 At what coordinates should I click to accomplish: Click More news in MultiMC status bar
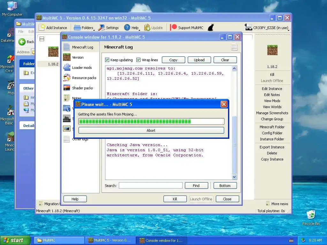(278, 204)
